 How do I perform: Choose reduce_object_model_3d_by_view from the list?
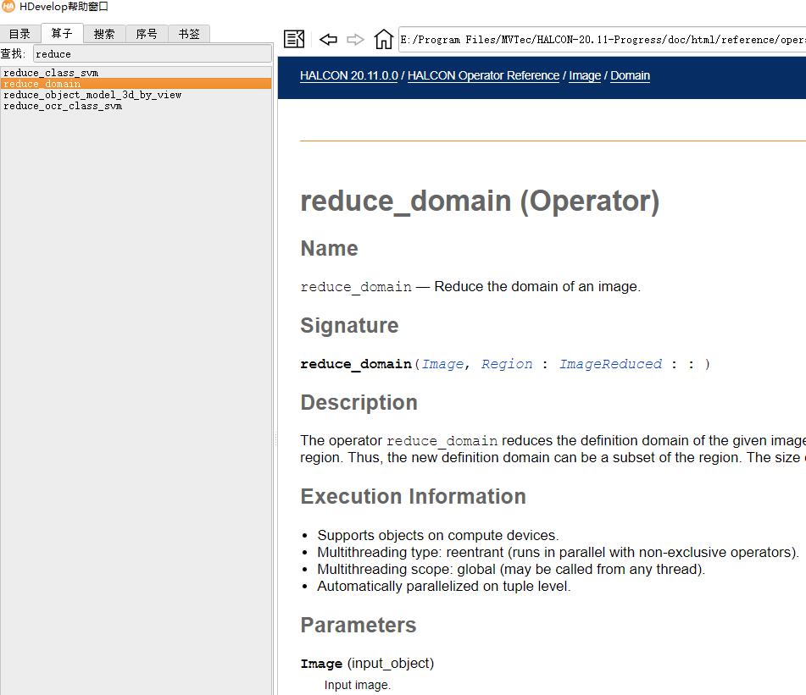click(136, 95)
